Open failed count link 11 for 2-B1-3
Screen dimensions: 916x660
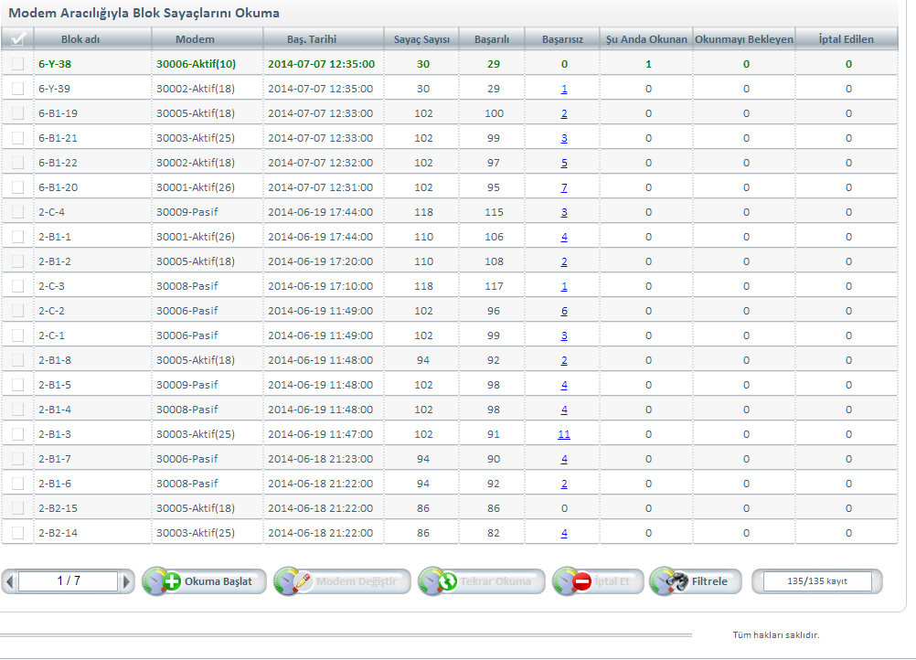[564, 434]
